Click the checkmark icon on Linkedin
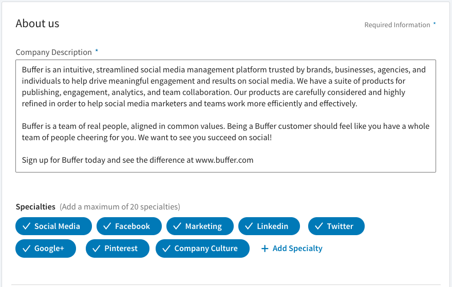Image resolution: width=452 pixels, height=287 pixels. (x=249, y=226)
